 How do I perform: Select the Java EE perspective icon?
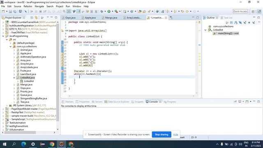259,12
